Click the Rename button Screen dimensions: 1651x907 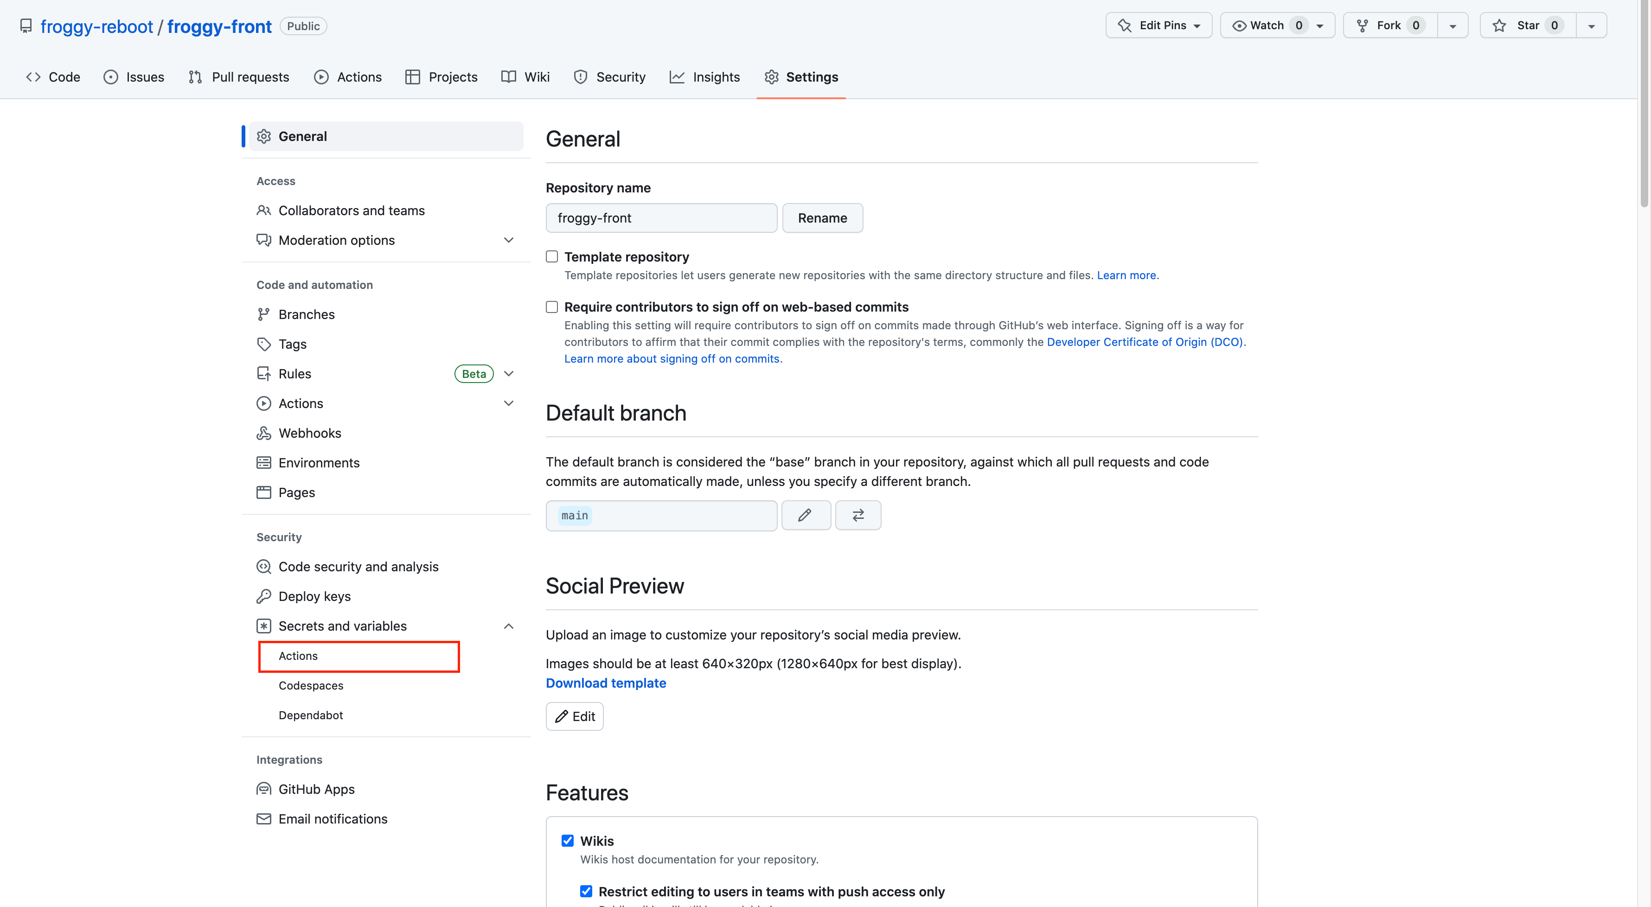pyautogui.click(x=822, y=218)
